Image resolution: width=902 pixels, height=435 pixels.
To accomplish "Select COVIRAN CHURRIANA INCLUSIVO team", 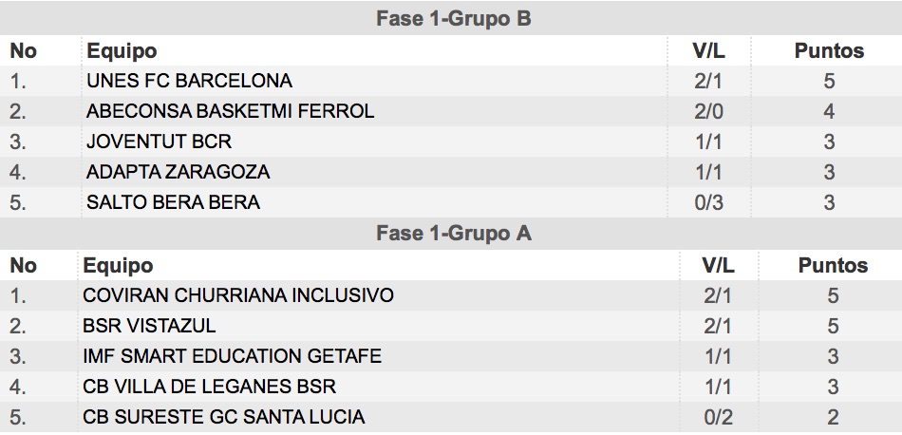I will [238, 295].
